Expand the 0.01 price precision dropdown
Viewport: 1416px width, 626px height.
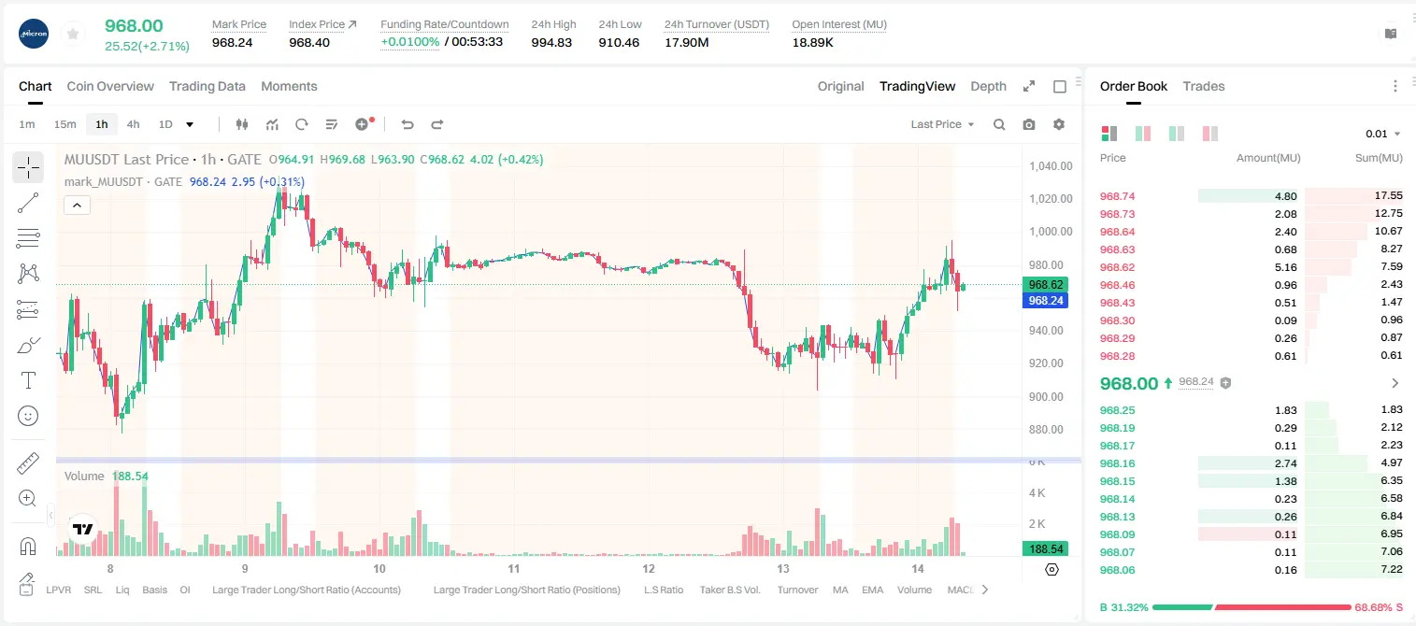[x=1383, y=134]
